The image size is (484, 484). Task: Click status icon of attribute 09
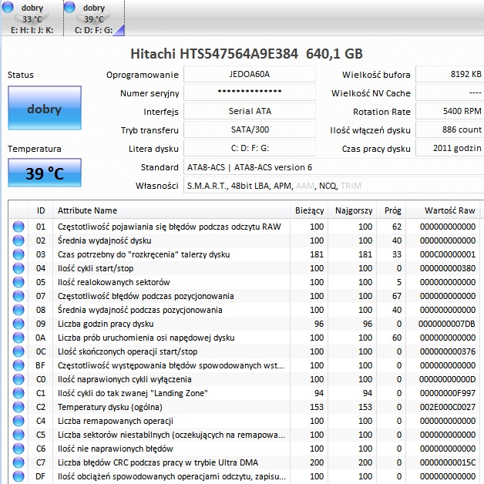click(x=18, y=324)
